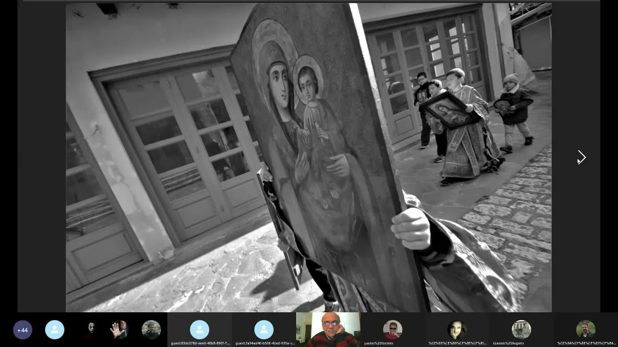The height and width of the screenshot is (347, 618).
Task: Go to the next slide with the right arrow
Action: point(582,157)
